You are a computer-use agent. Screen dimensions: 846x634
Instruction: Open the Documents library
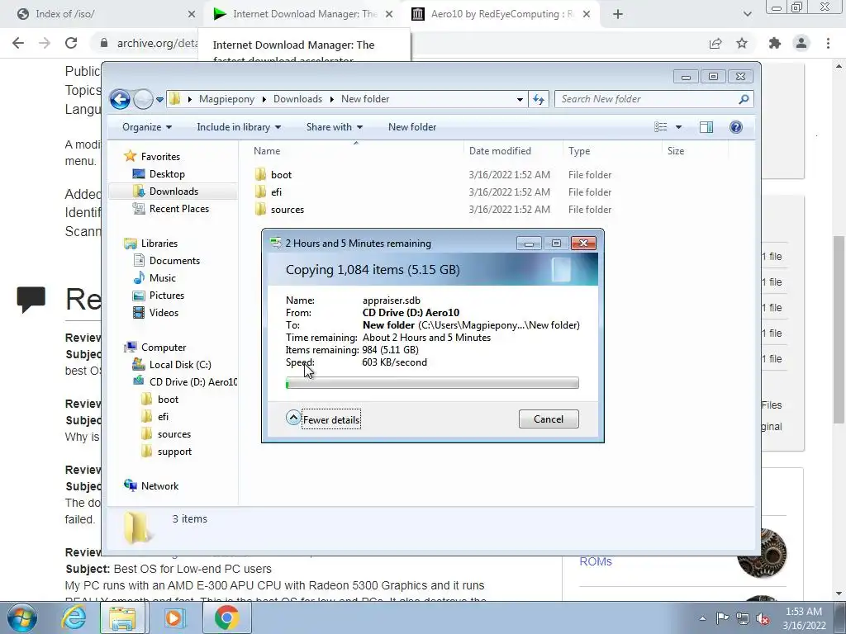[x=174, y=261]
